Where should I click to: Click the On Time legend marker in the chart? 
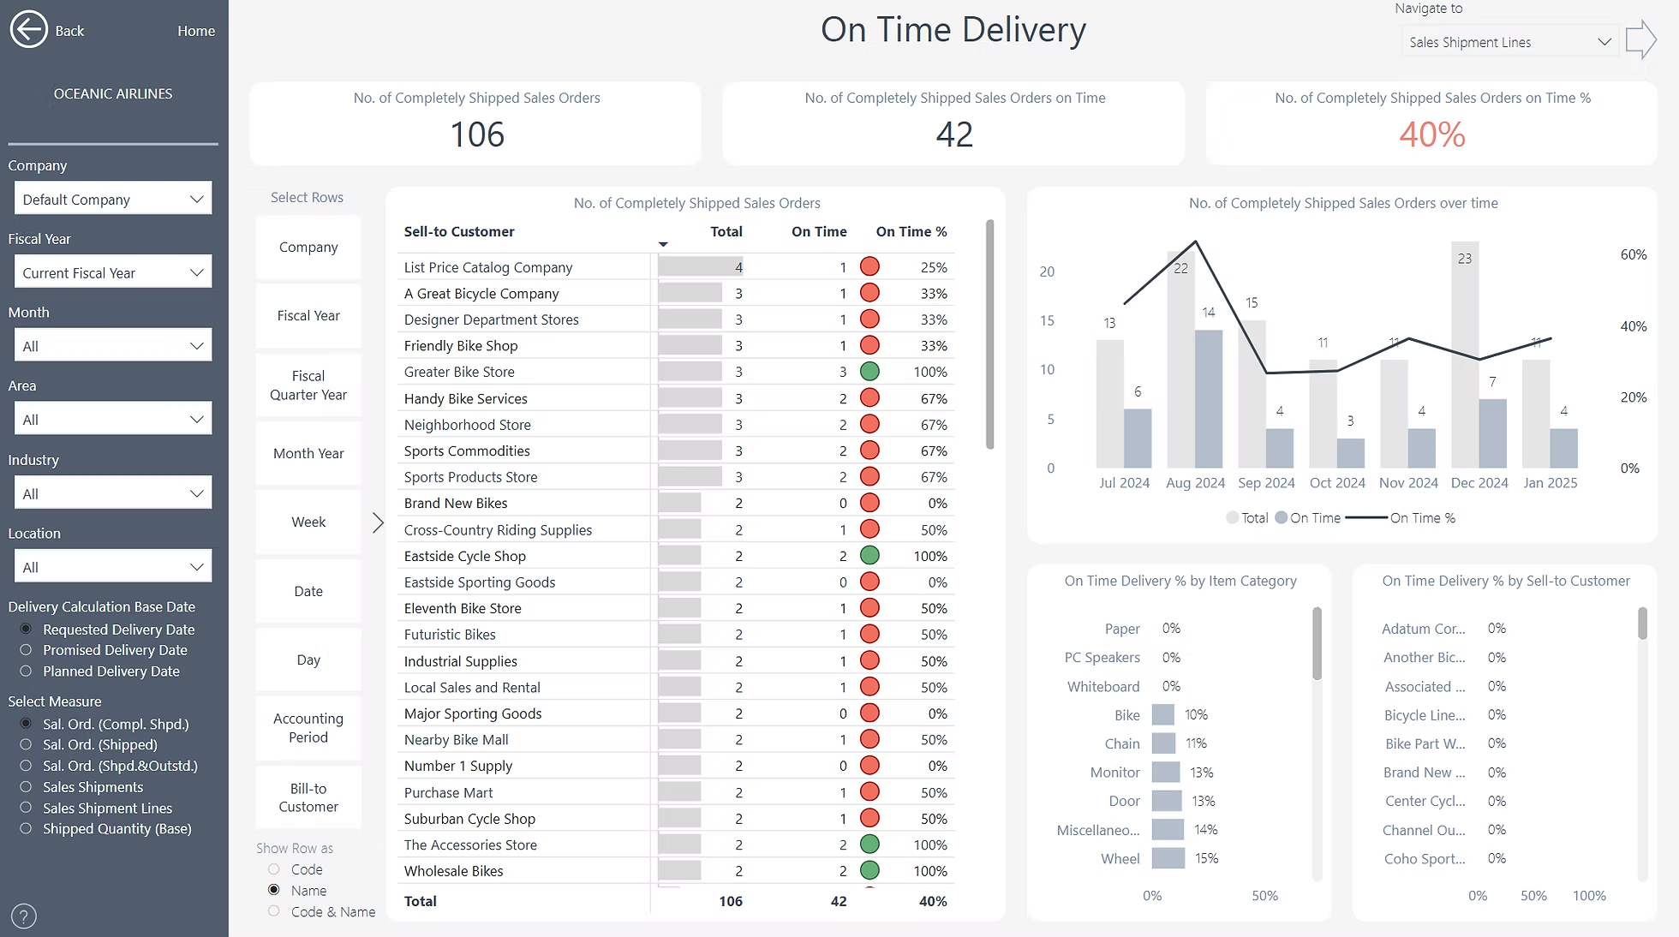[x=1281, y=517]
